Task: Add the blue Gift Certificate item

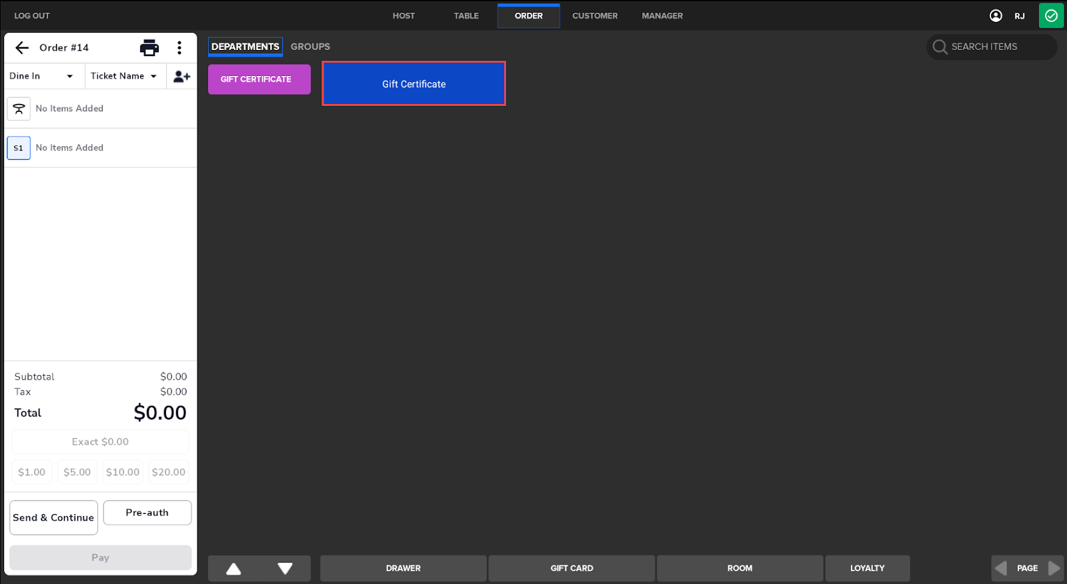Action: 413,84
